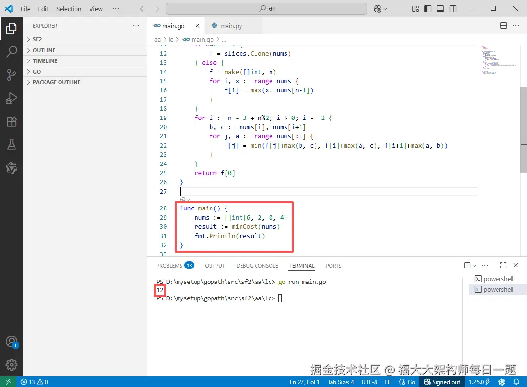Screen dimensions: 527x387
Task: Go forward using the right arrow
Action: click(x=156, y=9)
